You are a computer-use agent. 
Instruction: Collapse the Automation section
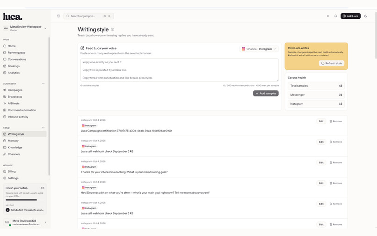tap(43, 84)
